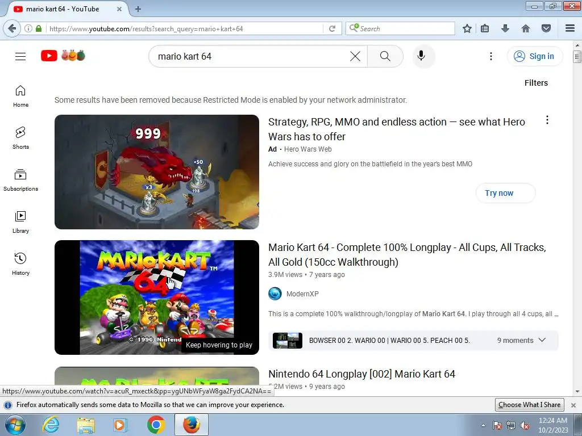582x436 pixels.
Task: Click Choose What I Share button
Action: (529, 405)
